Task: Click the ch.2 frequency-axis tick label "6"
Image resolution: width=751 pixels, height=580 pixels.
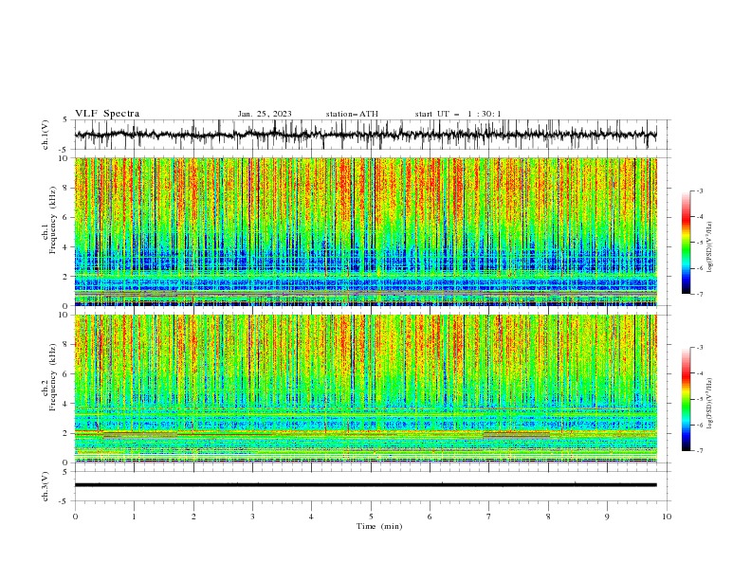Action: (65, 373)
